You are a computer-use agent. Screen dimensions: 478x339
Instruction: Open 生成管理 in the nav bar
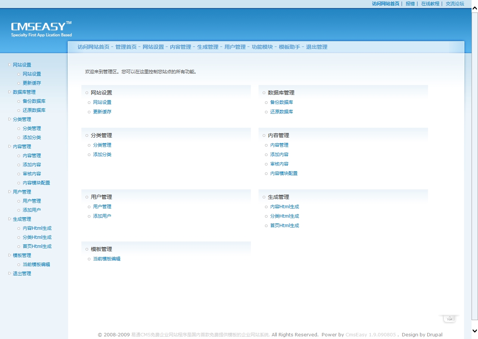pos(208,47)
